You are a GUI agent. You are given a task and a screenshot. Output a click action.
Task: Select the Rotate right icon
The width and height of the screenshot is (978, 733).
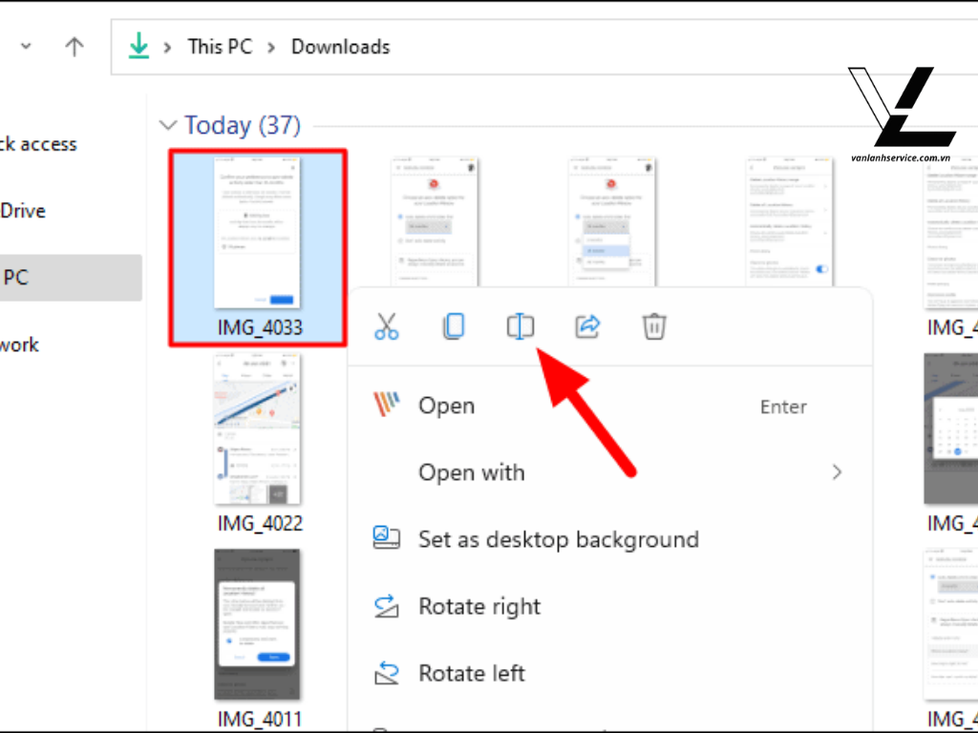(386, 606)
